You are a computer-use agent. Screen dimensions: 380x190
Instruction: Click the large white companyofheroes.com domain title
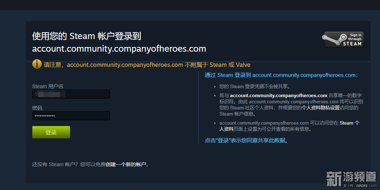click(x=119, y=49)
